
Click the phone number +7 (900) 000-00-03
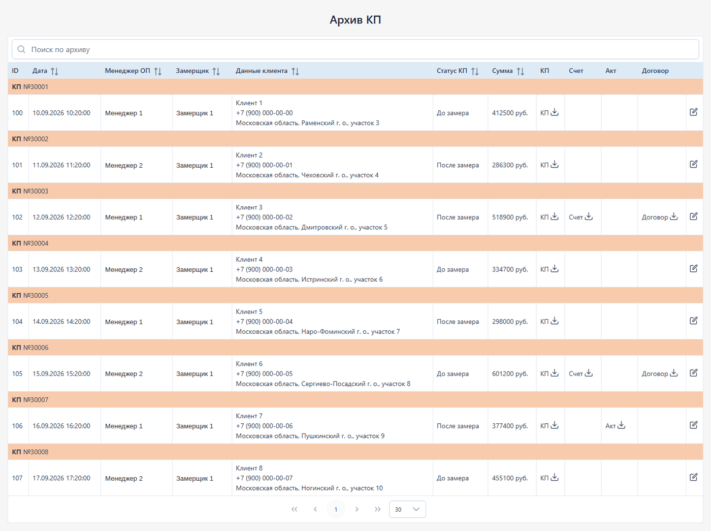(265, 269)
